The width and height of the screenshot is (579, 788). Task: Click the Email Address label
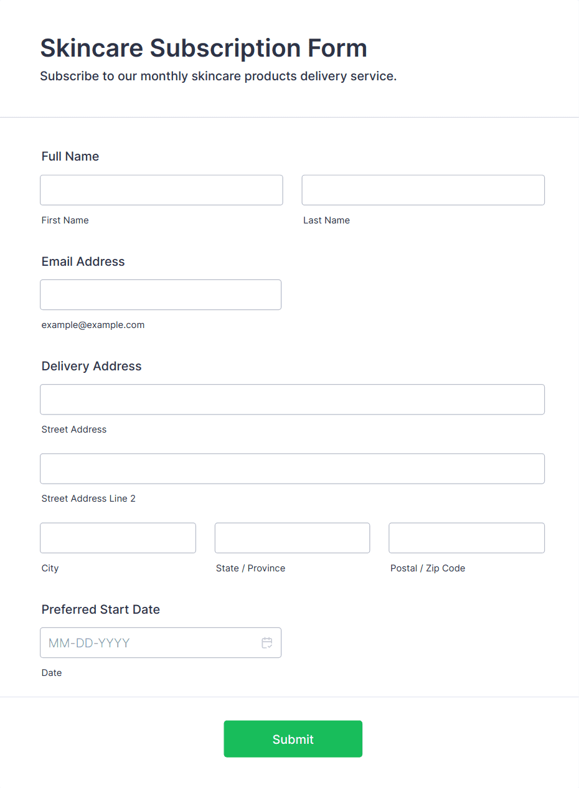83,261
